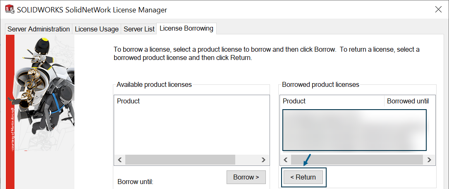Click right arrow of Borrowed licenses scrollbar
449x189 pixels.
pyautogui.click(x=429, y=160)
